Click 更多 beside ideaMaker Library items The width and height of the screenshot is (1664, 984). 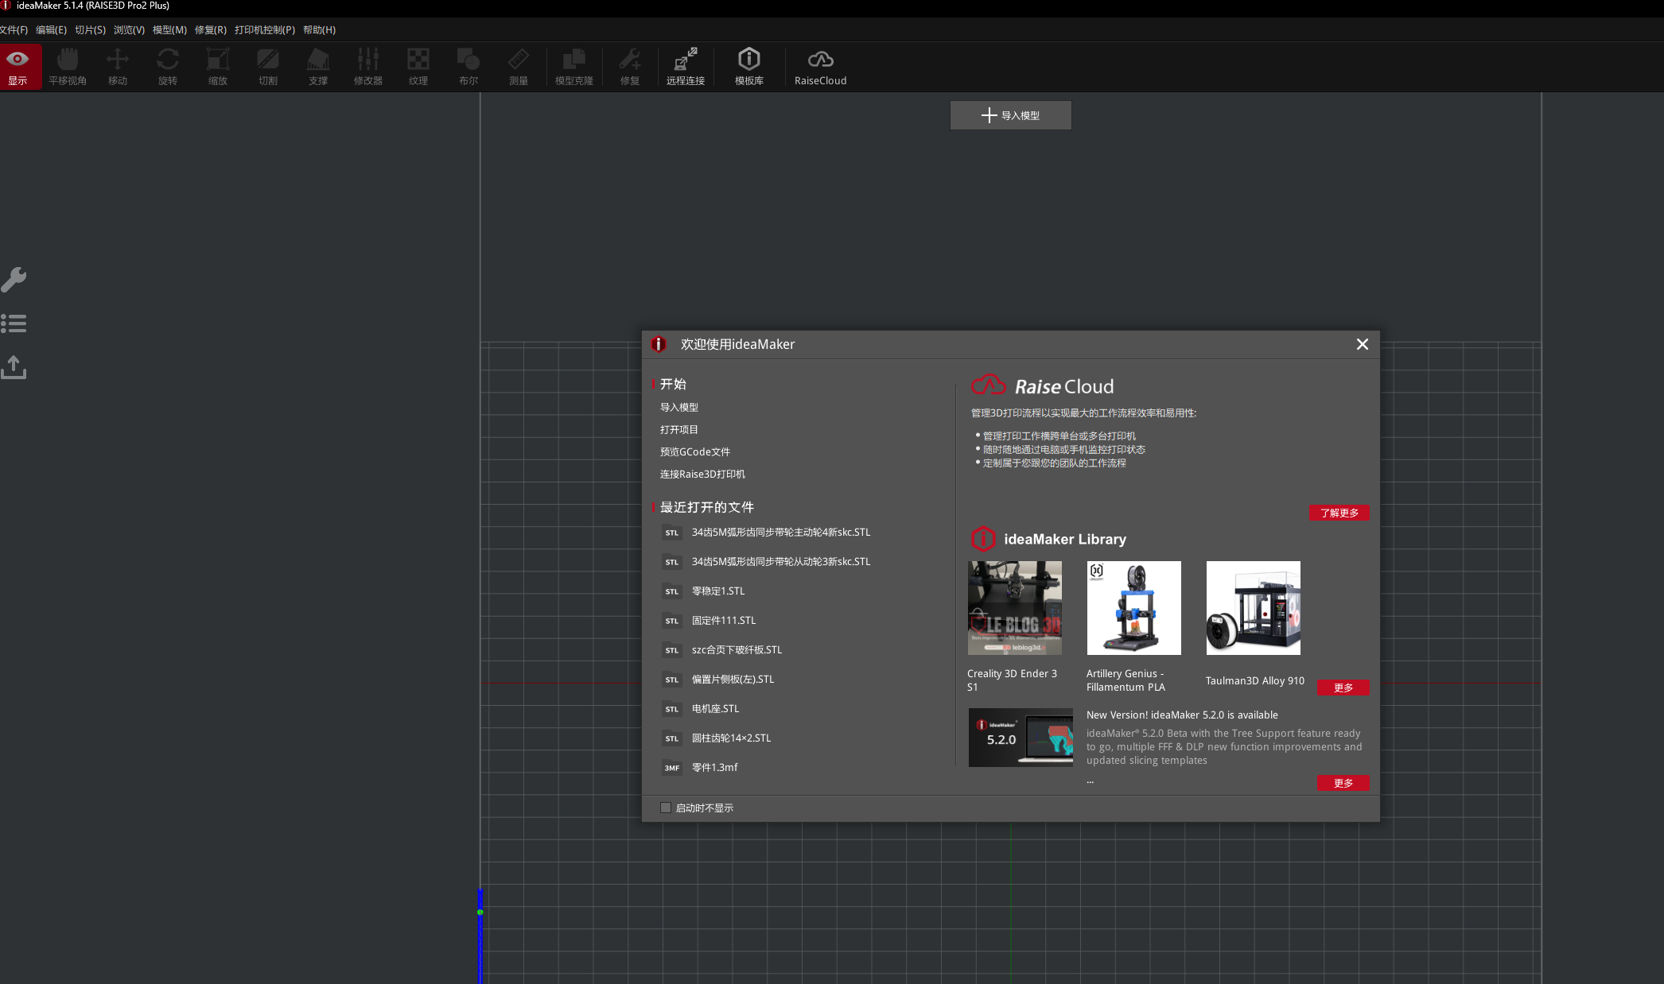click(1343, 688)
